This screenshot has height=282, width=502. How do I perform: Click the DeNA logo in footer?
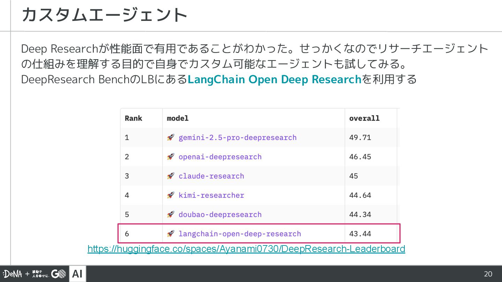click(x=13, y=274)
